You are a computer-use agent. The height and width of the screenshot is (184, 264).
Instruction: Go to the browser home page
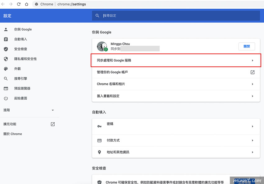tap(27, 4)
